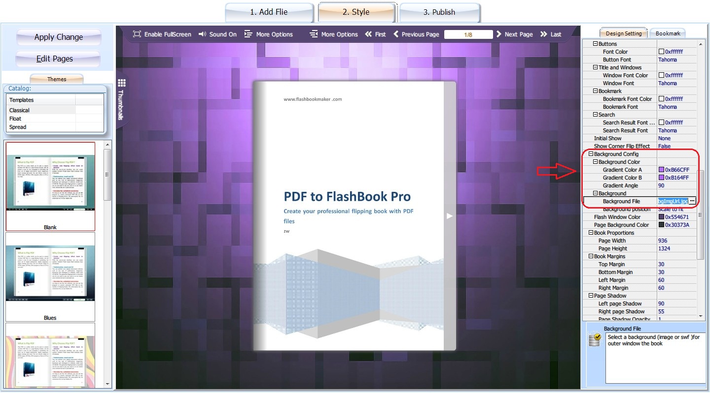This screenshot has width=710, height=393.
Task: Click the Flash Window Color swatch
Action: [661, 217]
